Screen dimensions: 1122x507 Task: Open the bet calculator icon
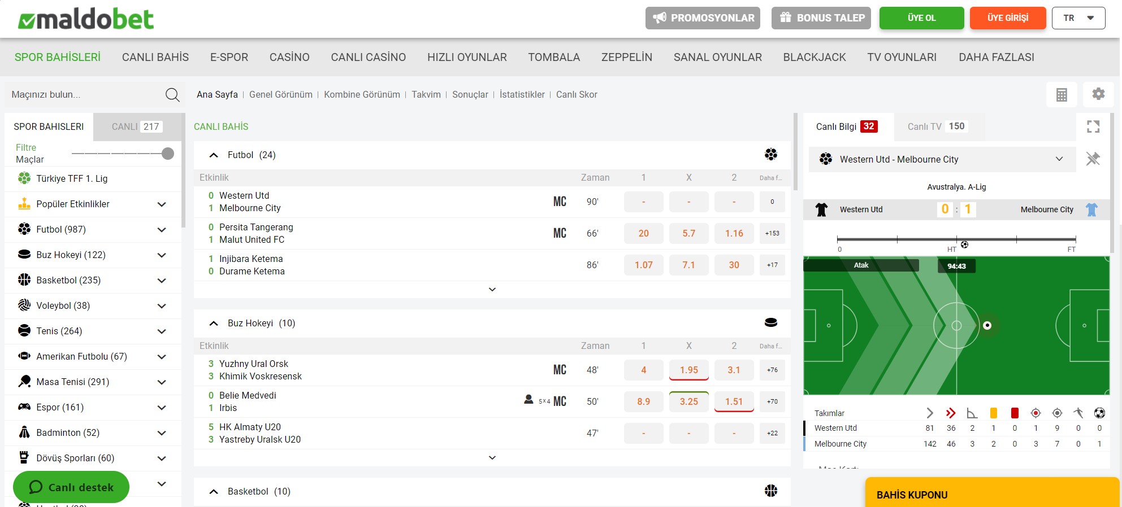tap(1062, 94)
